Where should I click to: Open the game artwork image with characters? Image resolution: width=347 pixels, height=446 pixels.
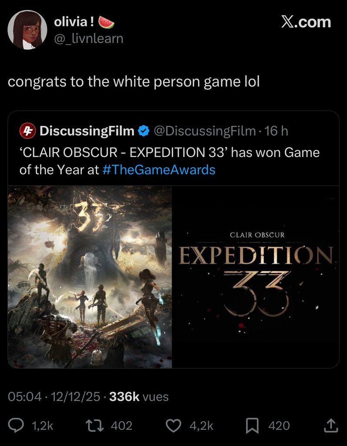pos(90,277)
